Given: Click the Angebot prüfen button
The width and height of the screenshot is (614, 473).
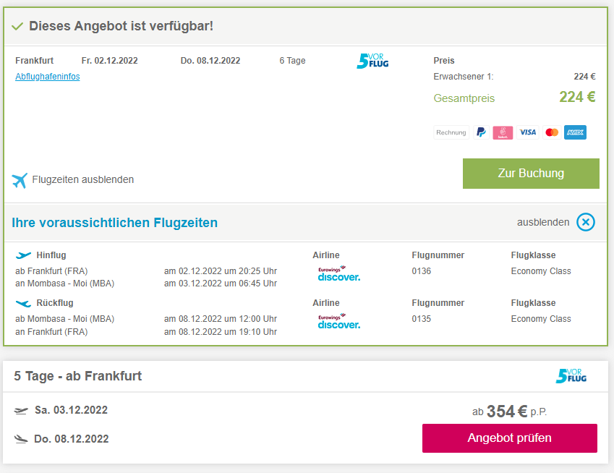Looking at the screenshot, I should [509, 438].
